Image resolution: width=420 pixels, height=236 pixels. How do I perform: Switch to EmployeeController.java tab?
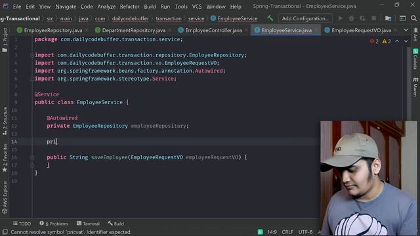click(x=213, y=30)
